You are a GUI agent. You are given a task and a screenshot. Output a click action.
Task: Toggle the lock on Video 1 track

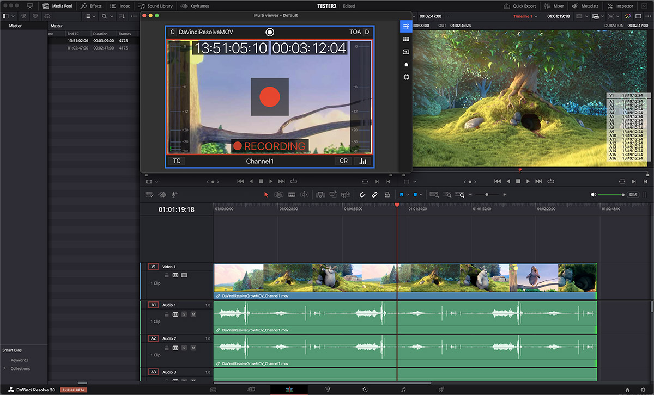click(167, 275)
